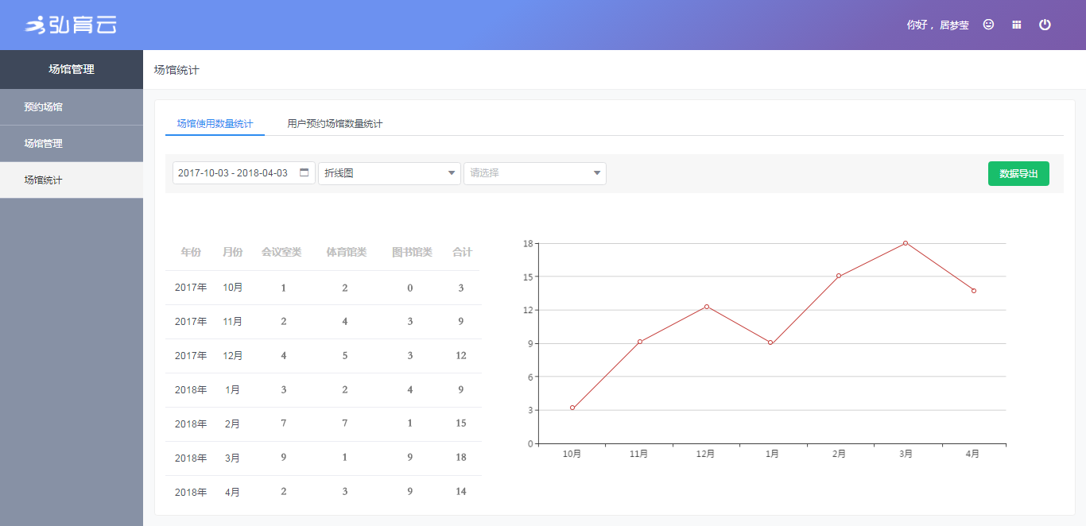This screenshot has width=1086, height=526.
Task: Click the 2018年 4月 table row
Action: point(323,492)
